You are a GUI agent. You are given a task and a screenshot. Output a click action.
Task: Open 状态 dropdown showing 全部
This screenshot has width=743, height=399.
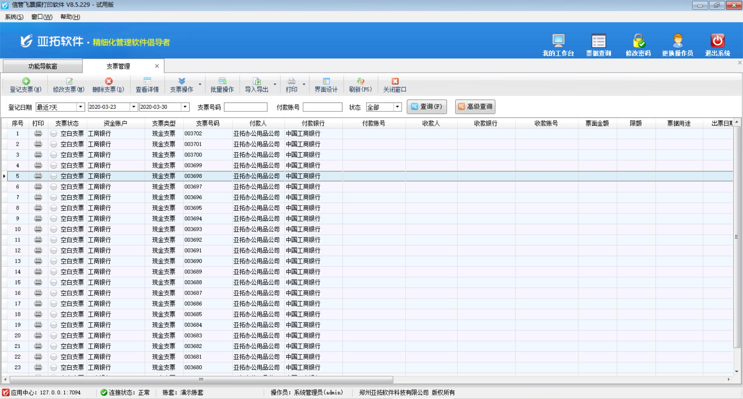[397, 107]
